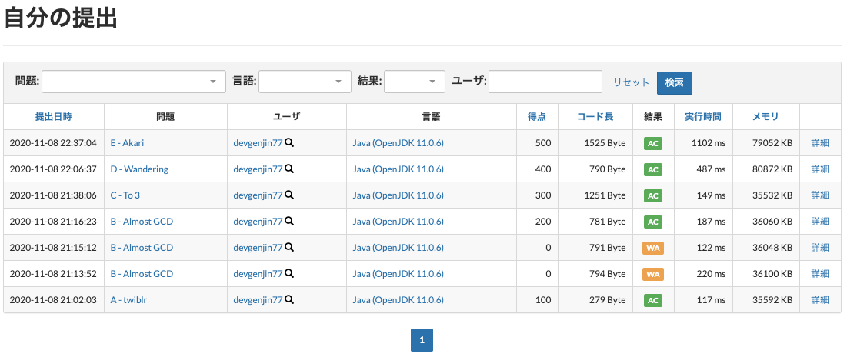Image resolution: width=857 pixels, height=364 pixels.
Task: Click the リセット link
Action: click(x=632, y=82)
